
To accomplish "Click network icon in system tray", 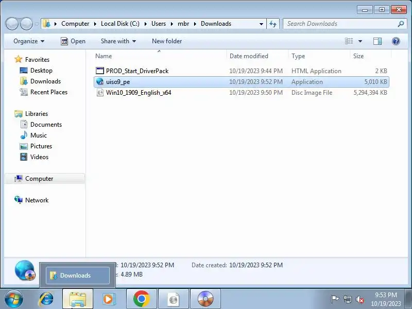I will coord(347,299).
